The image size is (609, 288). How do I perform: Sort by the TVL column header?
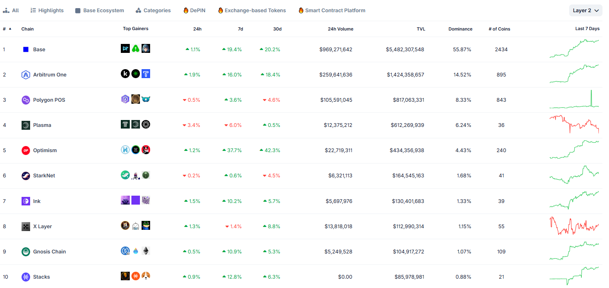(x=421, y=29)
